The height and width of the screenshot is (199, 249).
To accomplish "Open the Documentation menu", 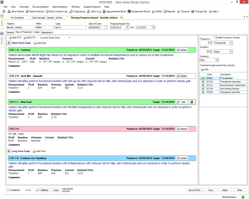I will coord(40,7).
